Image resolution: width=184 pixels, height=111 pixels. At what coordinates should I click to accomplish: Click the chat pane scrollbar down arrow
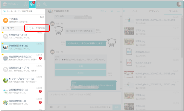click(x=121, y=89)
